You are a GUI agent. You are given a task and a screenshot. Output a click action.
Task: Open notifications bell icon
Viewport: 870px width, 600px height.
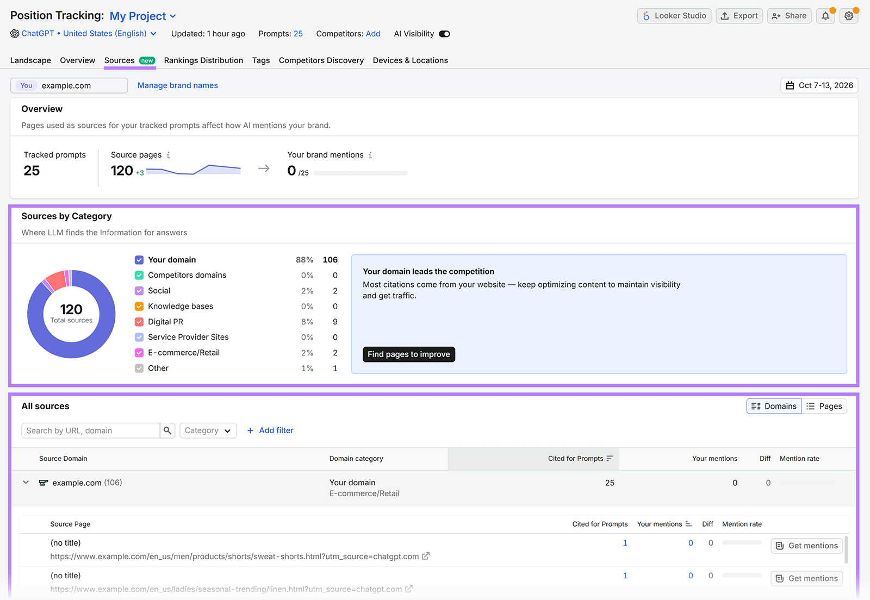tap(825, 16)
